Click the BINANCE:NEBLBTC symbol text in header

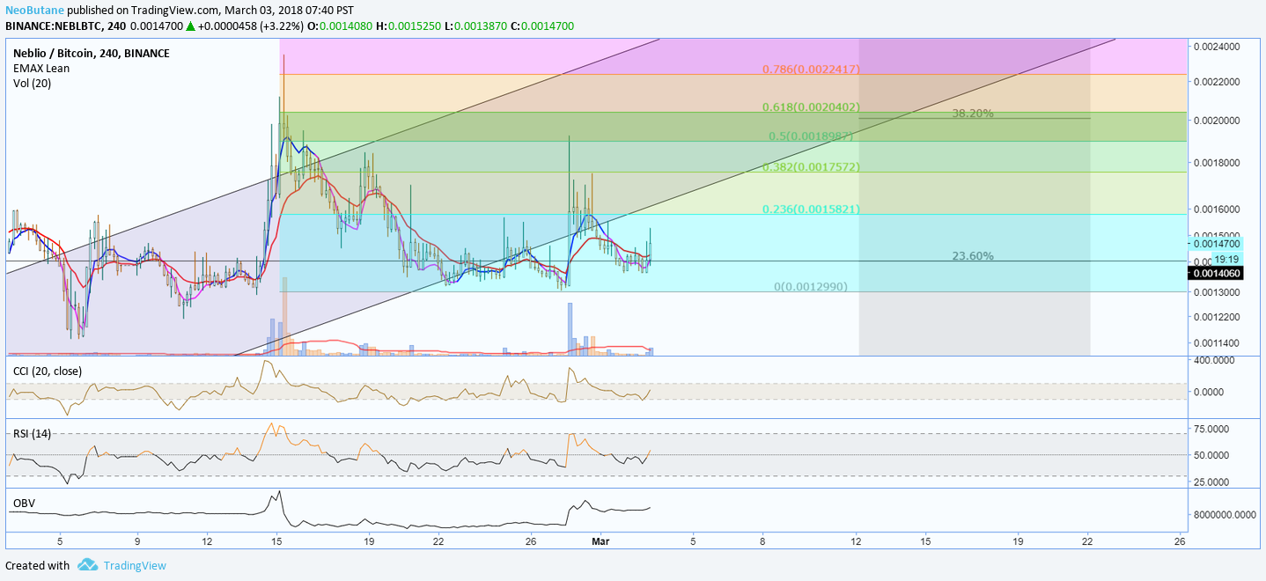coord(55,26)
